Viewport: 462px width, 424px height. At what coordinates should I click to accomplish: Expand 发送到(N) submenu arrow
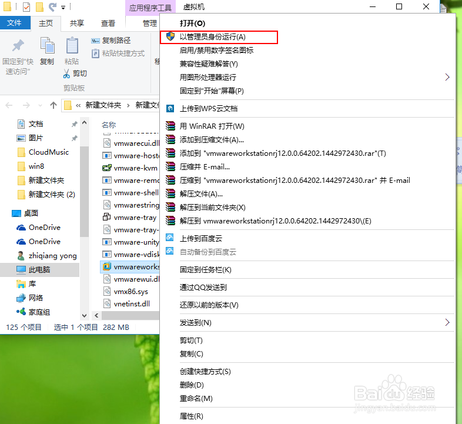click(x=447, y=322)
